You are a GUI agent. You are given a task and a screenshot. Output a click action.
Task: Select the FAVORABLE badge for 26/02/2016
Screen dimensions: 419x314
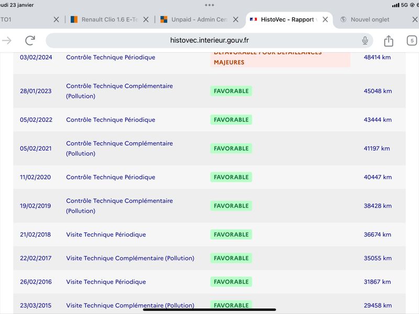tap(231, 282)
